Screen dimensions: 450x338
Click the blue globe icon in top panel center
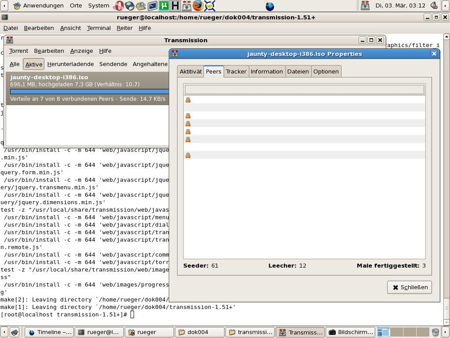click(x=269, y=5)
